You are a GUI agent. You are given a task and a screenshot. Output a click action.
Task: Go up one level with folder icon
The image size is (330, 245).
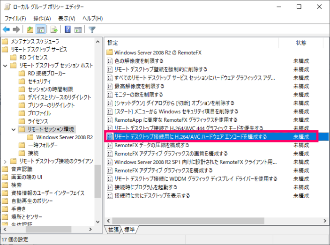click(30, 30)
